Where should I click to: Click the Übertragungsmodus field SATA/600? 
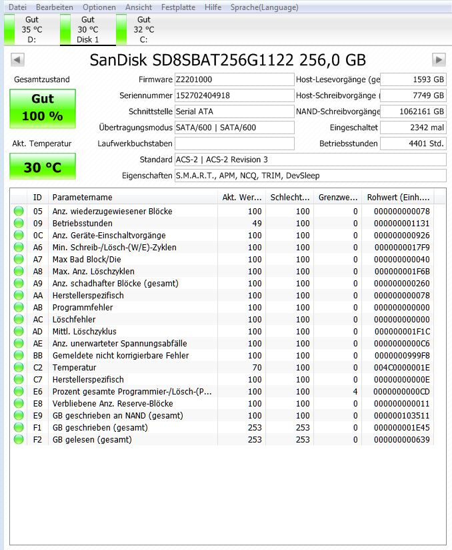(x=235, y=127)
